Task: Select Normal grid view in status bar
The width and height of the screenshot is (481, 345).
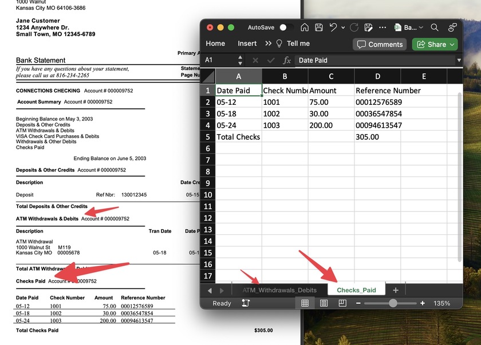Action: (x=305, y=303)
